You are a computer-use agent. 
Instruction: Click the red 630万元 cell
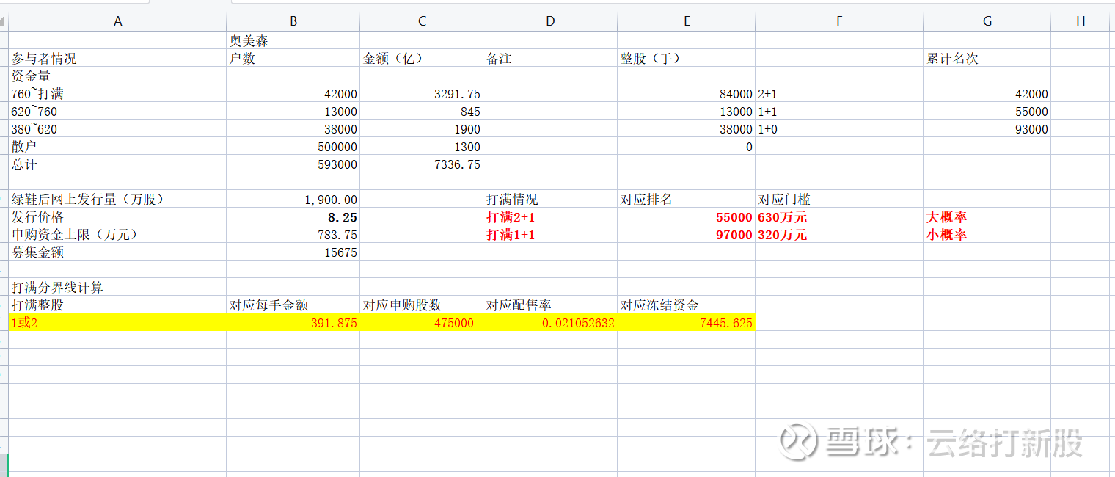click(839, 216)
